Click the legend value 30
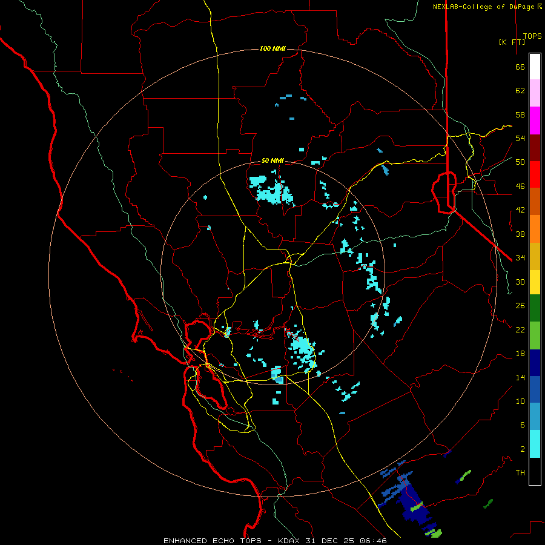Image resolution: width=545 pixels, height=545 pixels. pyautogui.click(x=520, y=282)
